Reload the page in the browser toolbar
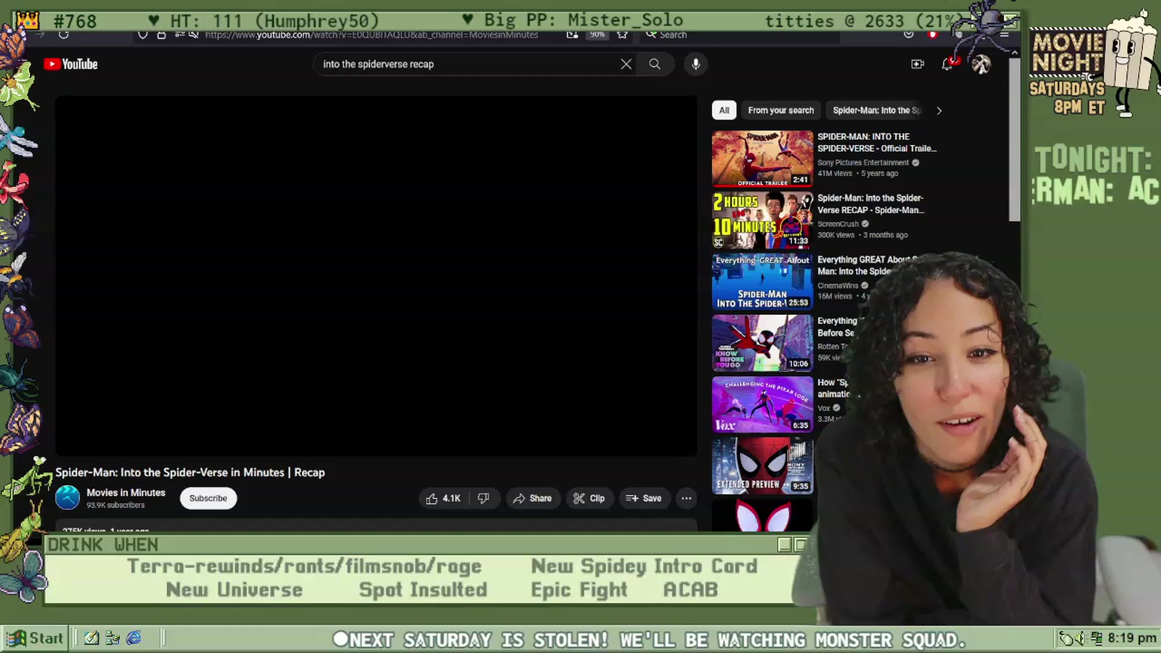1161x653 pixels. click(63, 34)
